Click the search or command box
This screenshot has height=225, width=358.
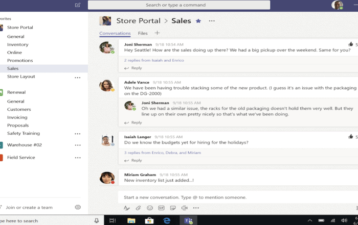[179, 5]
